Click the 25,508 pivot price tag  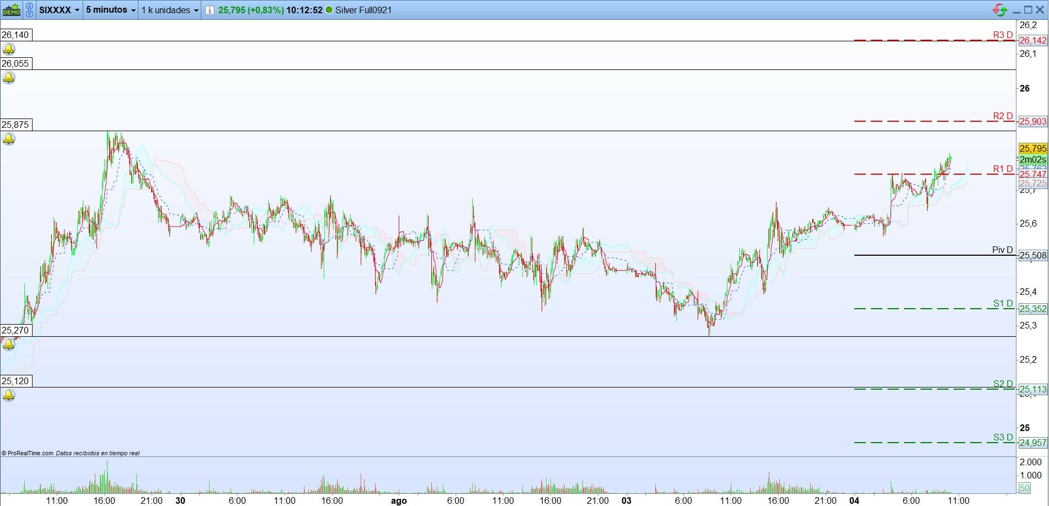1032,255
